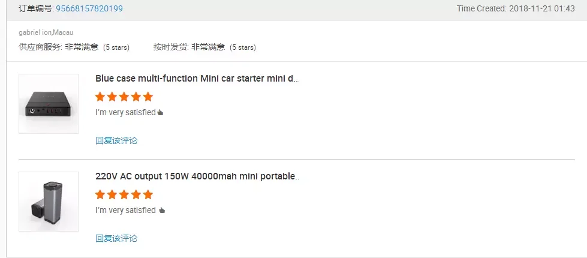Click fourth star of 220V AC rating
The width and height of the screenshot is (587, 258).
(136, 194)
